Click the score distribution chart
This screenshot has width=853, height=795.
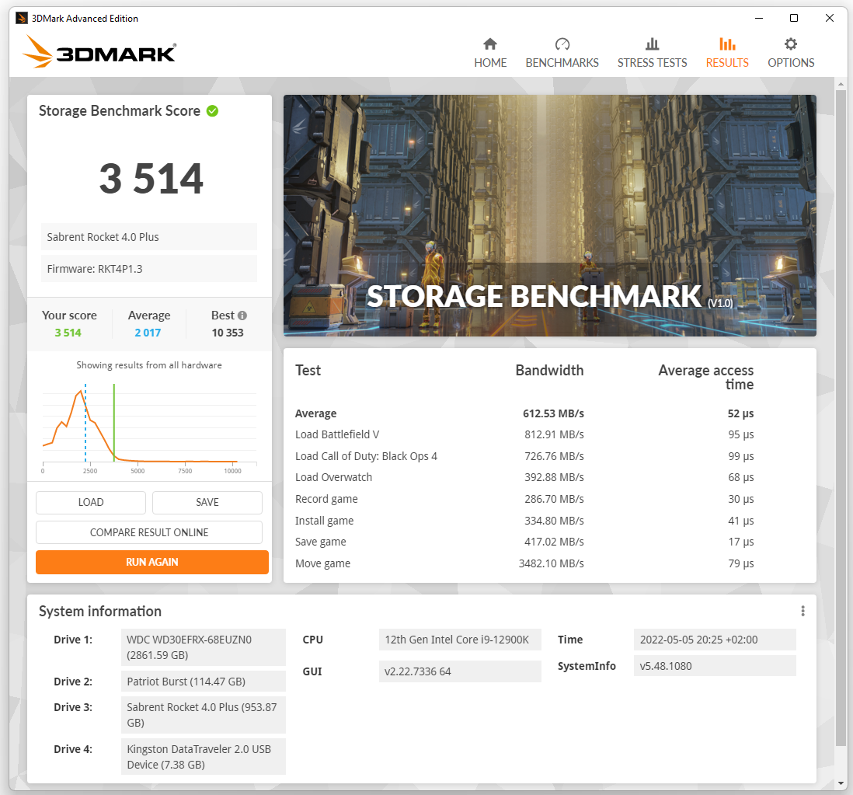(x=149, y=428)
